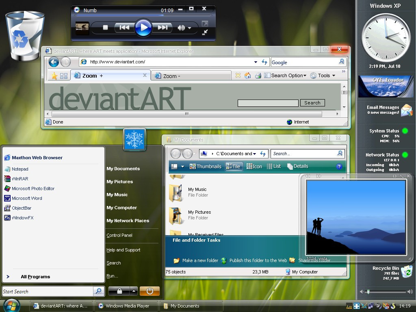Click the deviantART page search field
The image size is (416, 312).
tap(268, 103)
